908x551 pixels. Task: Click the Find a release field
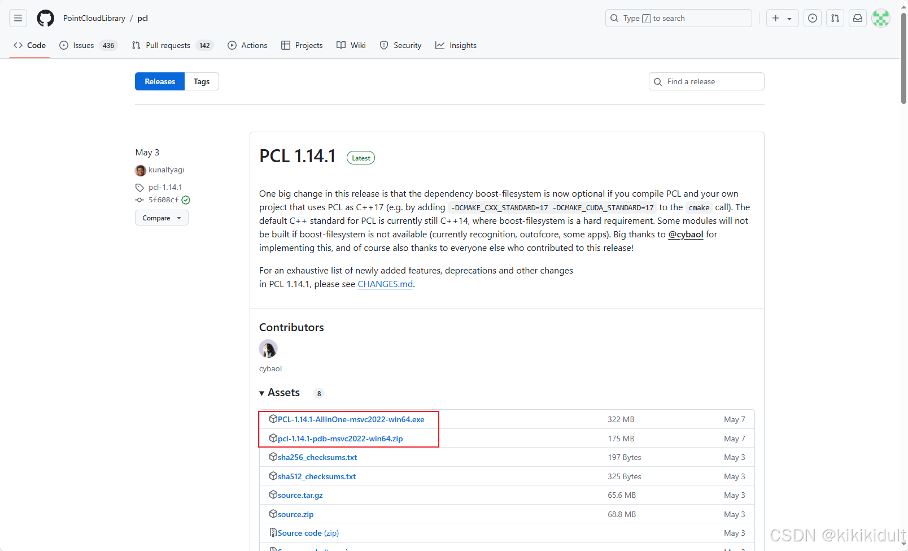706,81
